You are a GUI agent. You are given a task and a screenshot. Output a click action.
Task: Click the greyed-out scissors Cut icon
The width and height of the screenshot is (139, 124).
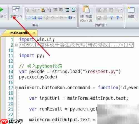[x=28, y=10]
